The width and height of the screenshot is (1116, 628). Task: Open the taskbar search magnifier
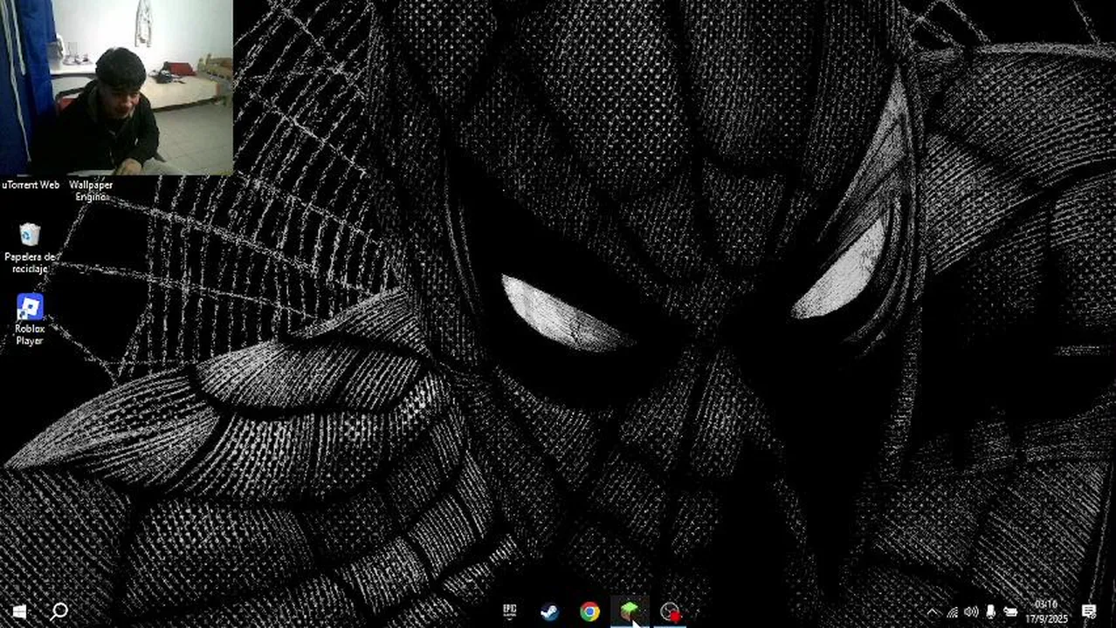coord(59,611)
